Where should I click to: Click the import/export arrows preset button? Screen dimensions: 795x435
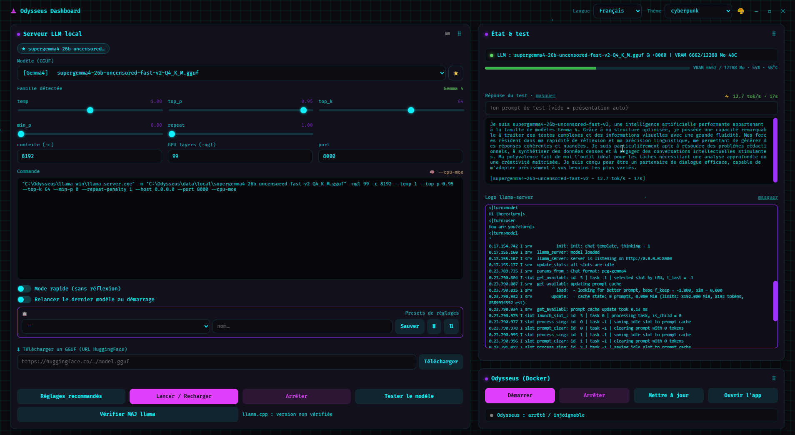451,326
